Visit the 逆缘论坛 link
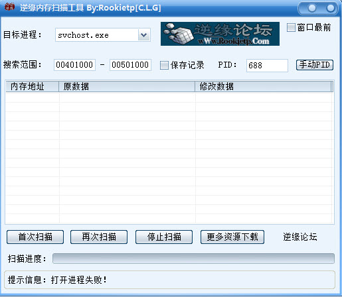The height and width of the screenshot is (297, 342). coord(300,237)
